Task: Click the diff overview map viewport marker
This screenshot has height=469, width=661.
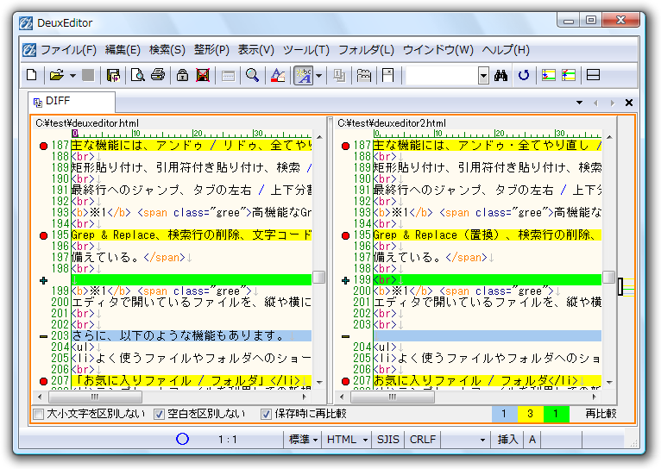Action: [x=620, y=287]
